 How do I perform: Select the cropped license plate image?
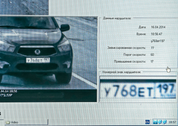coord(138,89)
